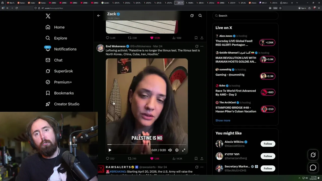This screenshot has width=322, height=181.
Task: Bookmark page with browser star icon
Action: coord(280,8)
